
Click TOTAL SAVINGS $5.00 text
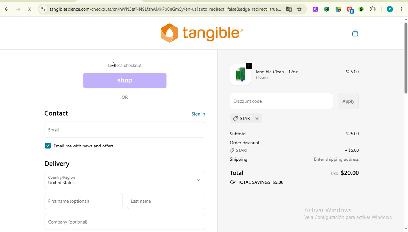257,182
